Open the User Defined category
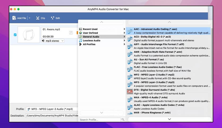Screen dimensions: 222x128 coord(102,33)
